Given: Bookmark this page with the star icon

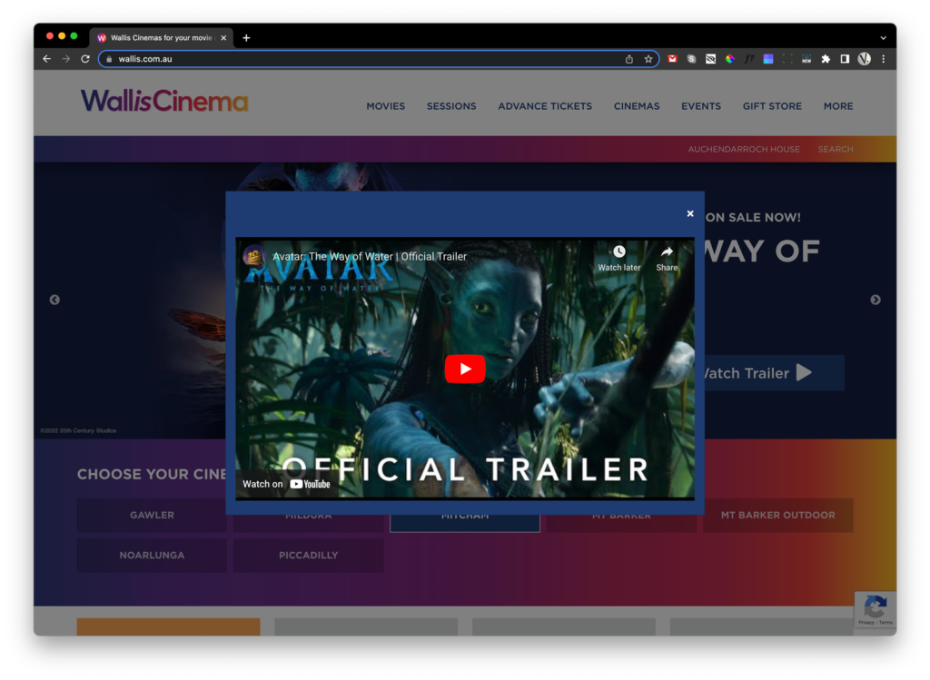Looking at the screenshot, I should click(648, 59).
